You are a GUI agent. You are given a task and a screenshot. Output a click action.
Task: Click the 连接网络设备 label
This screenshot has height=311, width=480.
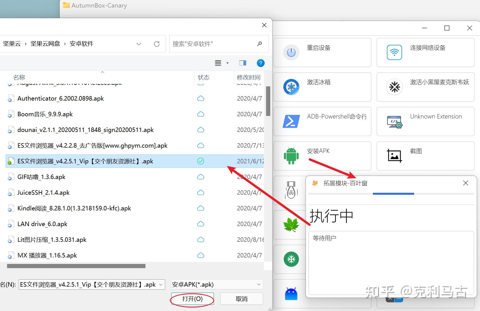(x=428, y=48)
